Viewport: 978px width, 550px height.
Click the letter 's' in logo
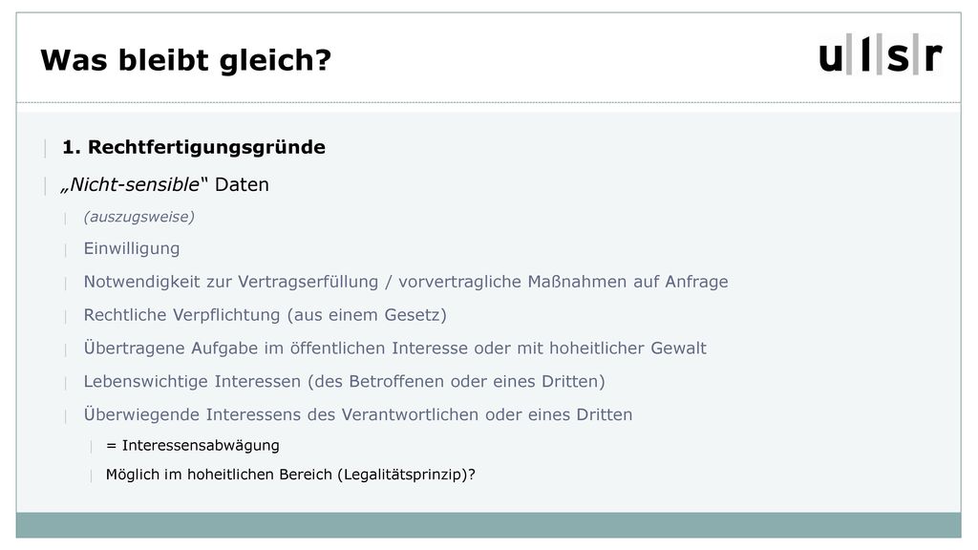click(898, 57)
